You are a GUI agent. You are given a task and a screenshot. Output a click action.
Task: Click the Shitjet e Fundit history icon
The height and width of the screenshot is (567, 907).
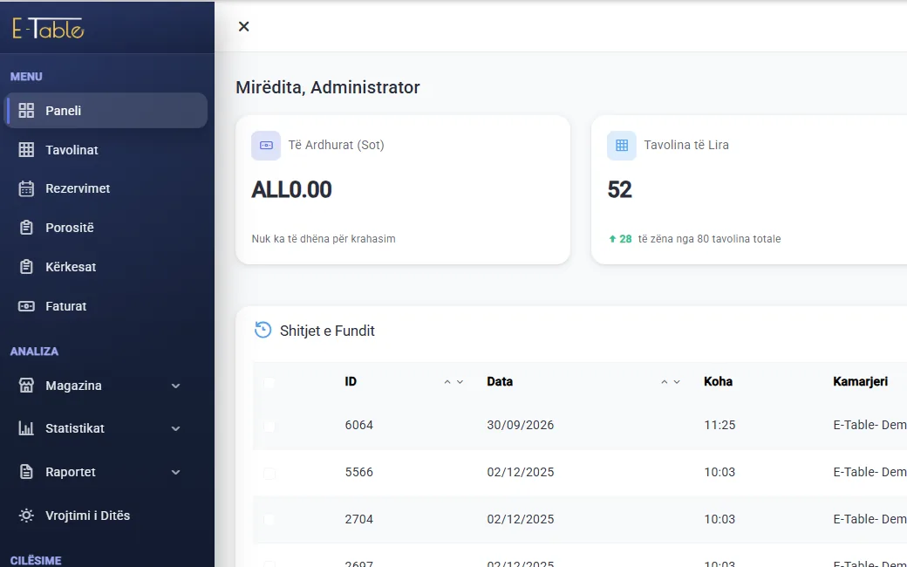[x=263, y=330]
